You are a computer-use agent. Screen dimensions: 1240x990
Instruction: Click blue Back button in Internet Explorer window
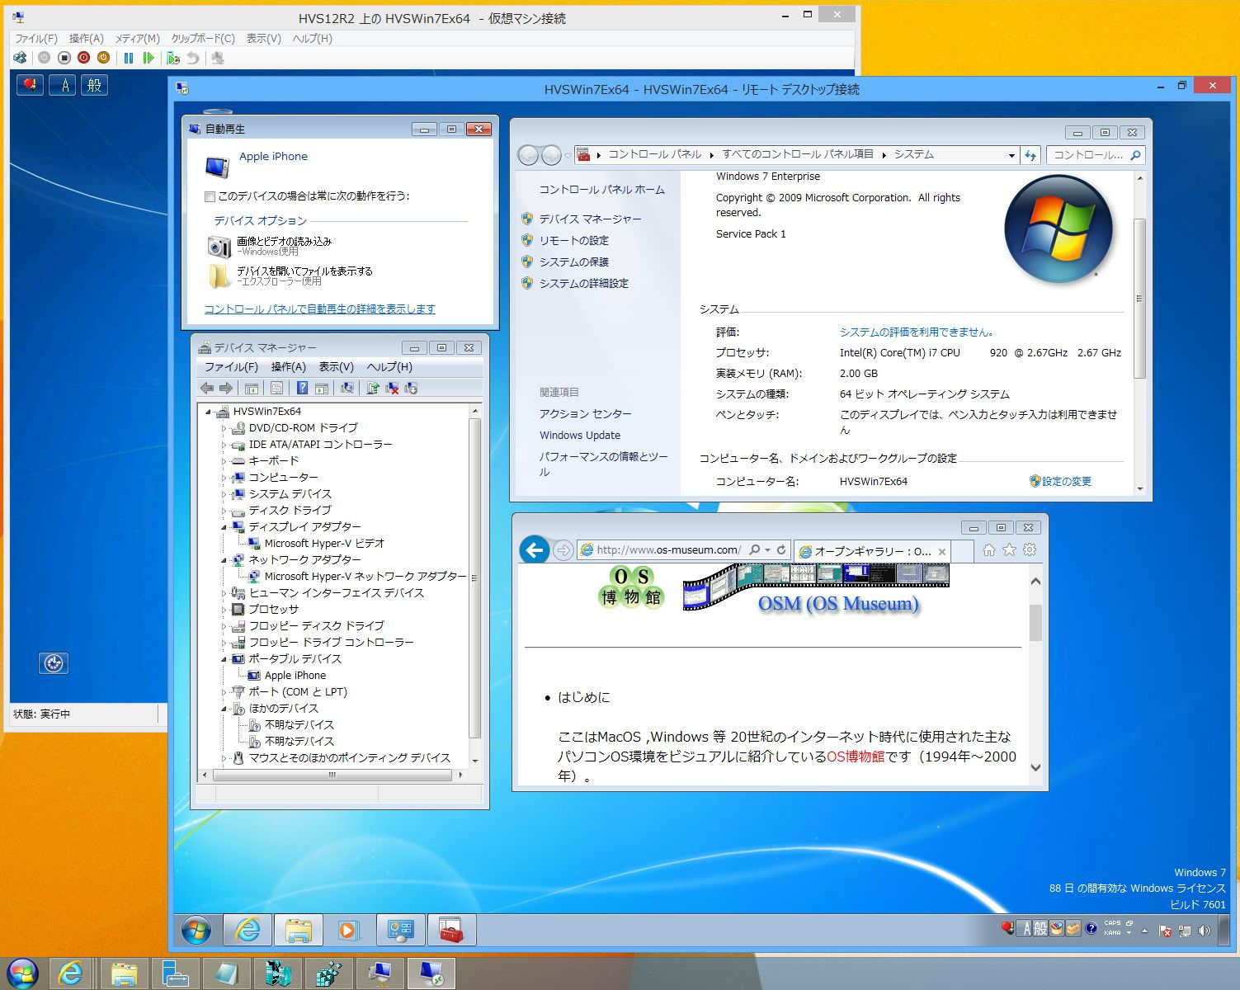[535, 549]
